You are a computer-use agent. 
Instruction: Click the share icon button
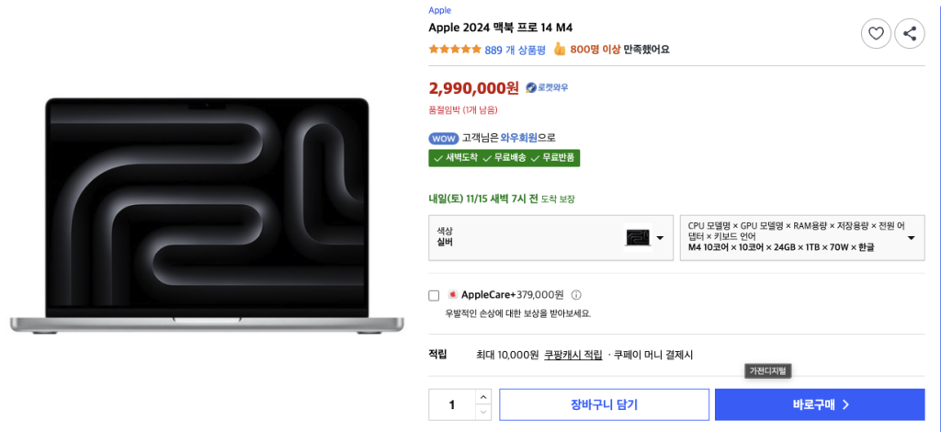click(909, 34)
